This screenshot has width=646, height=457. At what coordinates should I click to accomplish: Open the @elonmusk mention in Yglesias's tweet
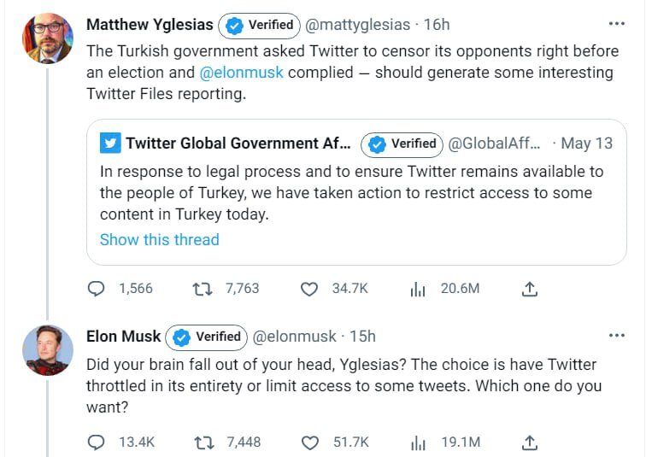tap(247, 73)
